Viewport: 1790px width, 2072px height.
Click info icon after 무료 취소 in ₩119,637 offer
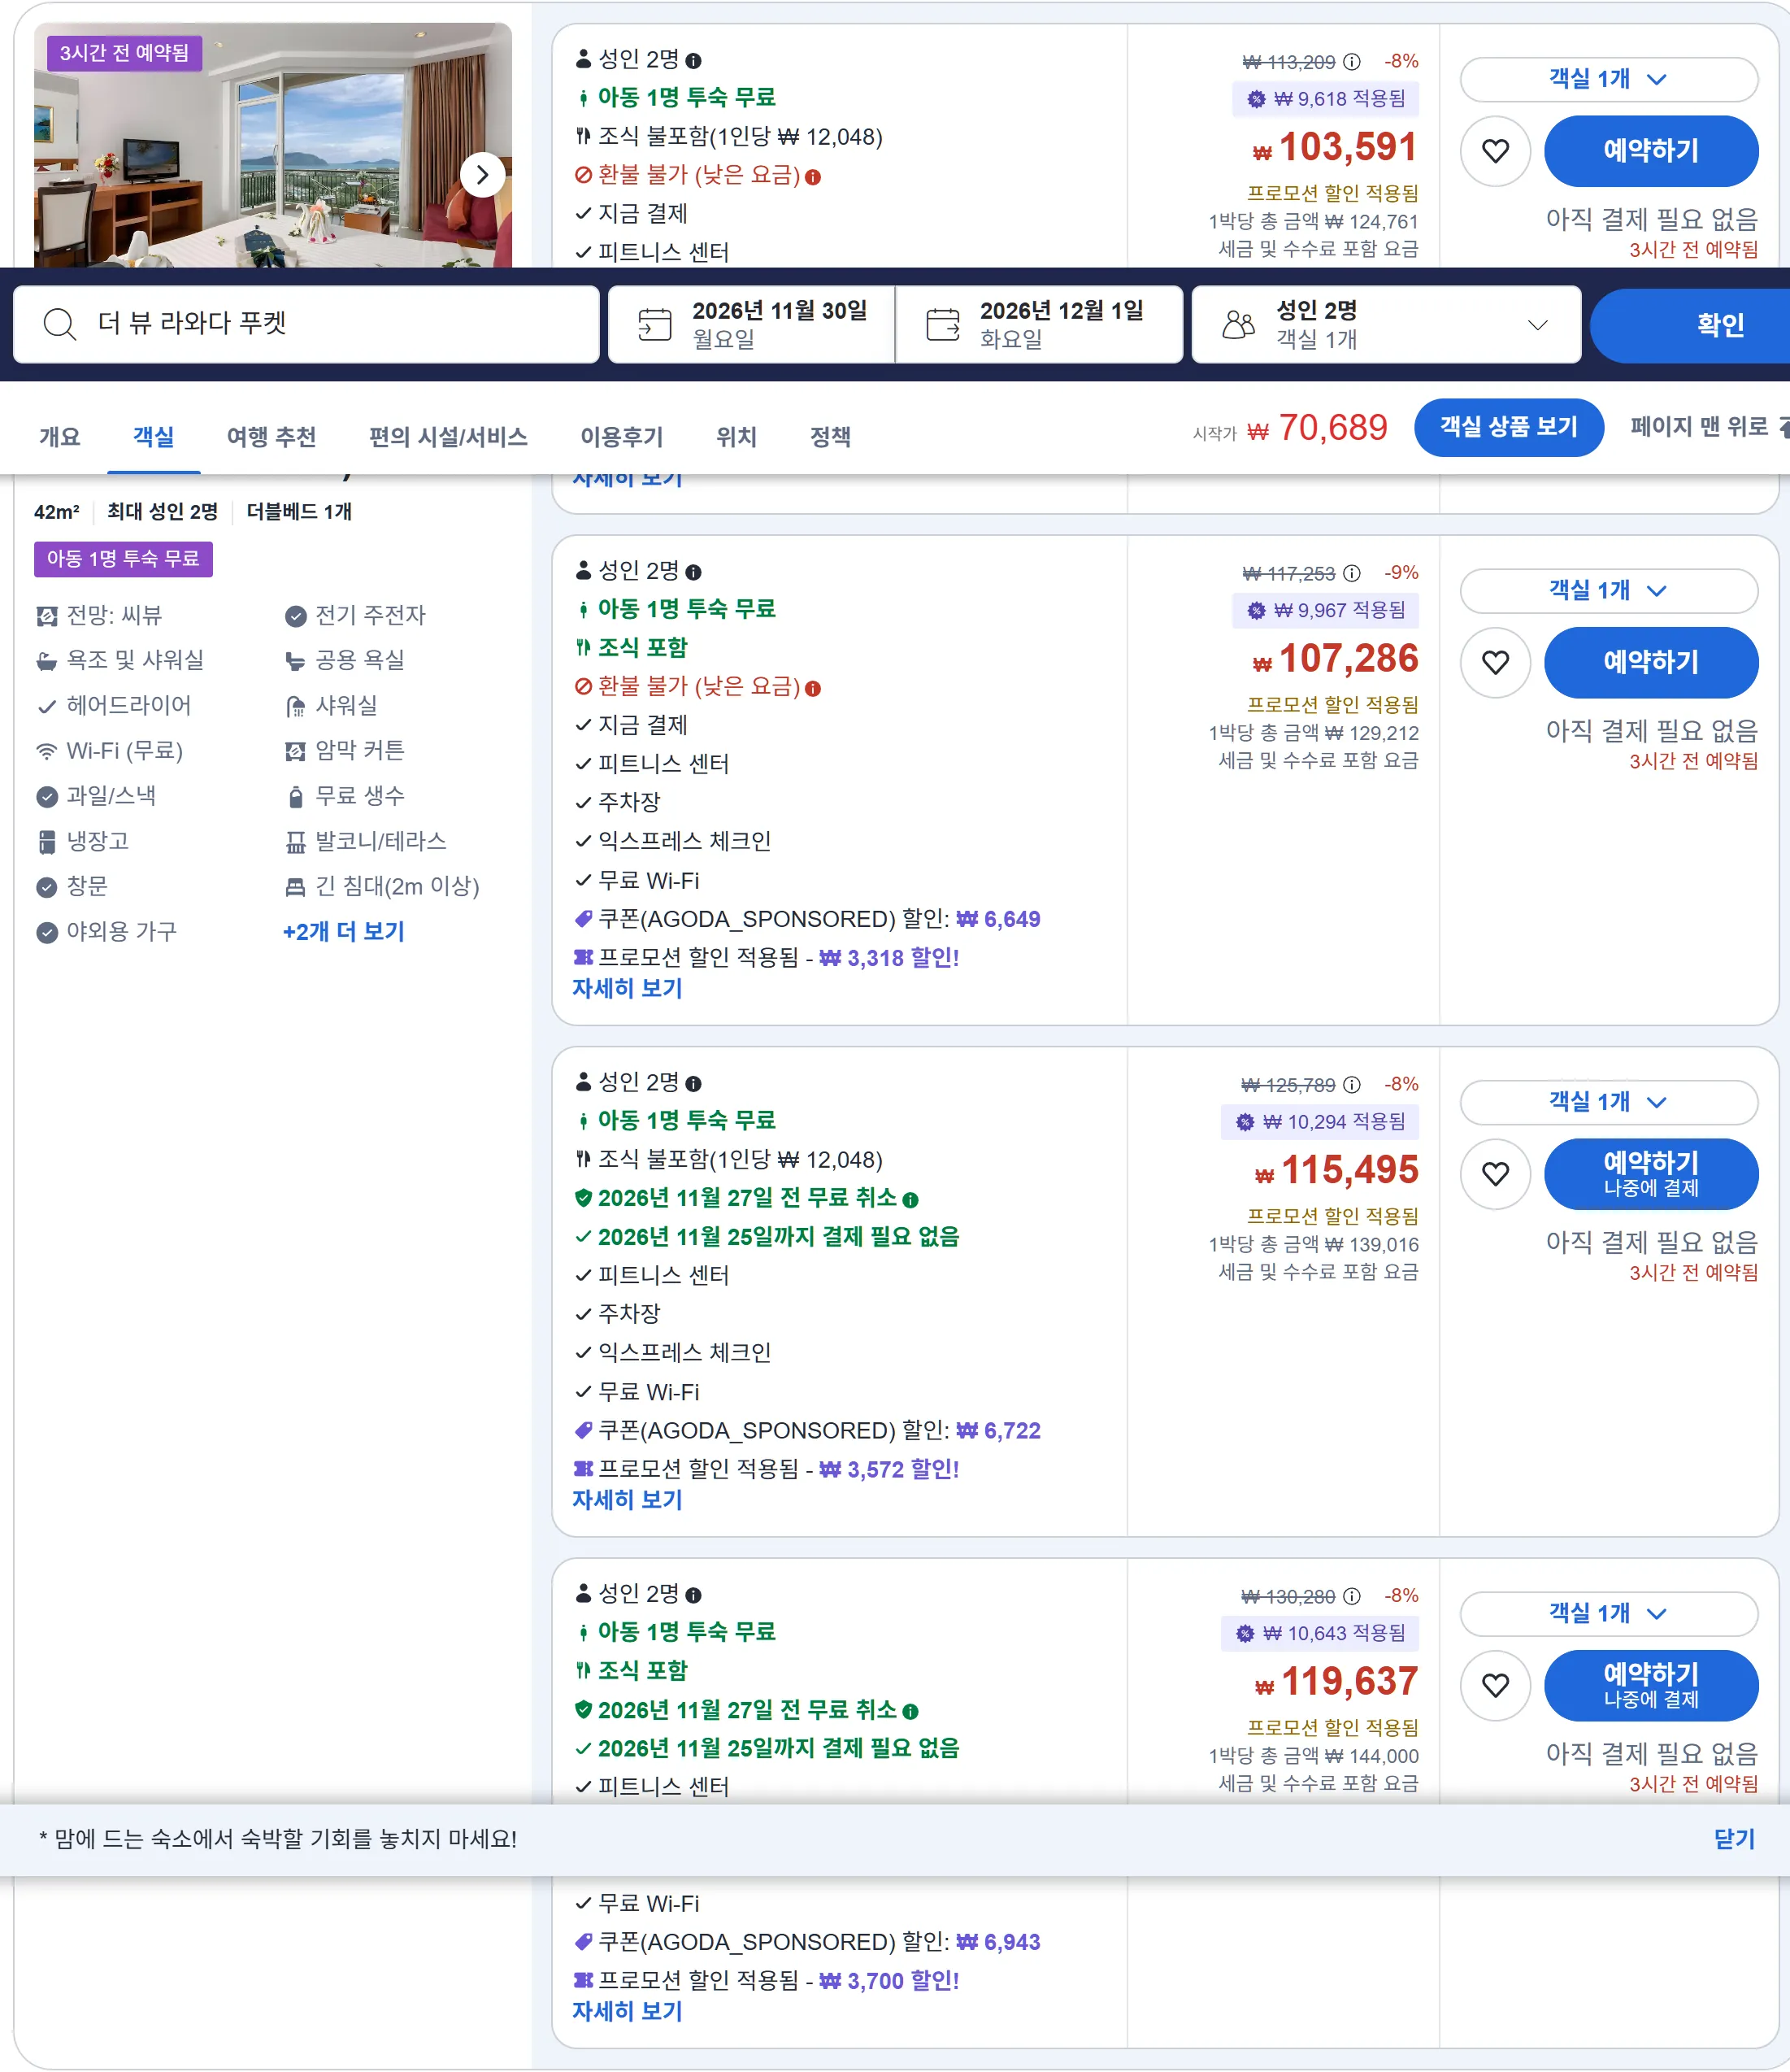coord(910,1711)
